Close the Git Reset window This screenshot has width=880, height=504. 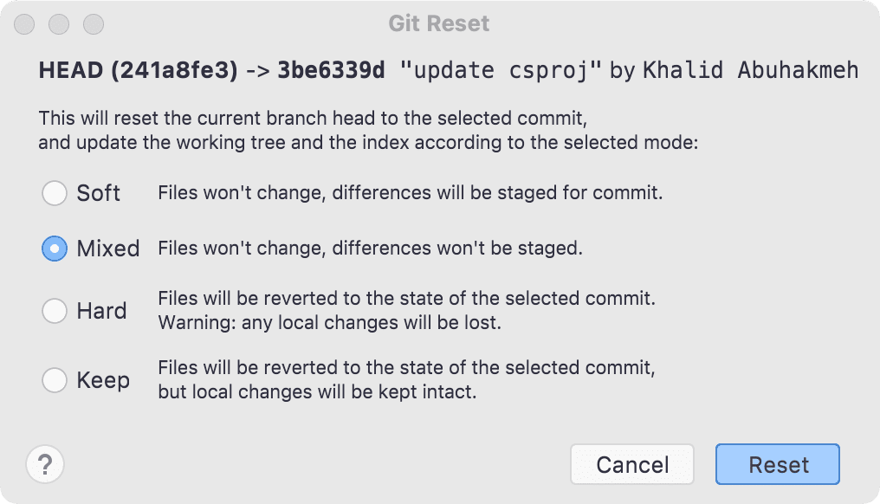(x=24, y=24)
